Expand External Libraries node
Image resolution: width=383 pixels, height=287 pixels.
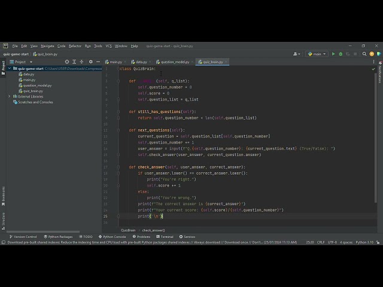point(10,96)
